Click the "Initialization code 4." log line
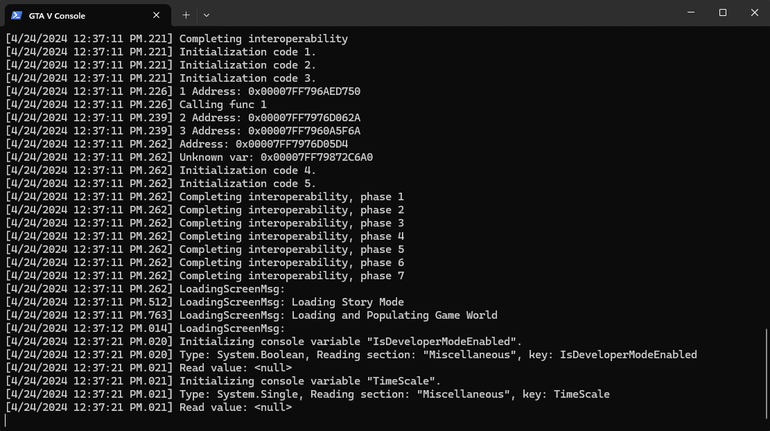This screenshot has height=431, width=770. click(247, 170)
